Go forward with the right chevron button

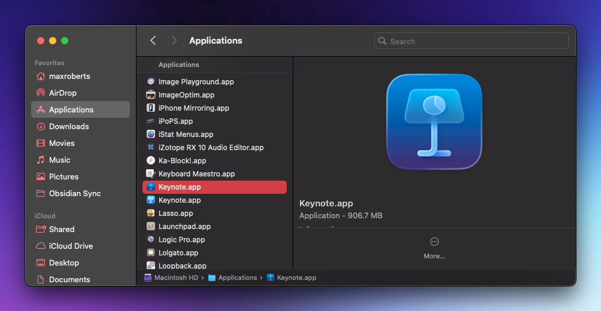174,40
